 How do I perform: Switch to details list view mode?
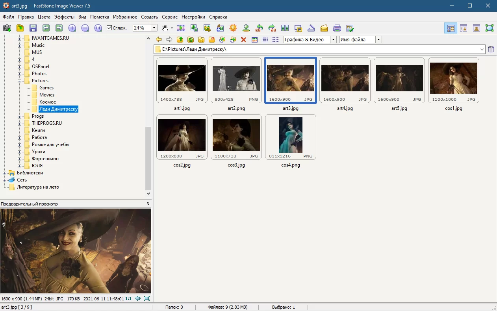click(265, 39)
